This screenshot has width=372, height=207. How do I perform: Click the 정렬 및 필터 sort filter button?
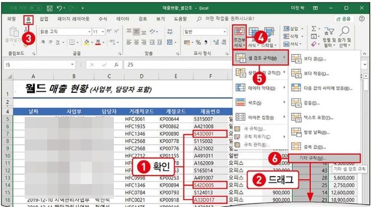pyautogui.click(x=329, y=37)
